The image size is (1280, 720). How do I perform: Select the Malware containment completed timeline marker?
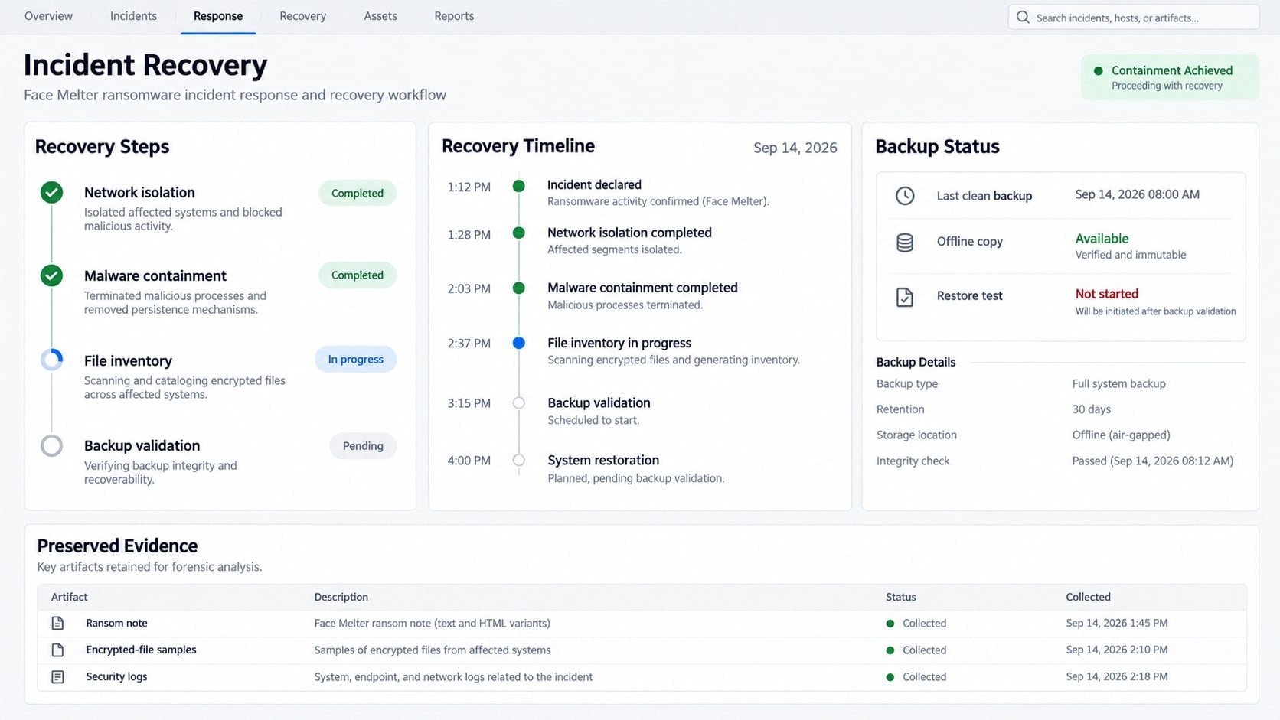pyautogui.click(x=519, y=288)
